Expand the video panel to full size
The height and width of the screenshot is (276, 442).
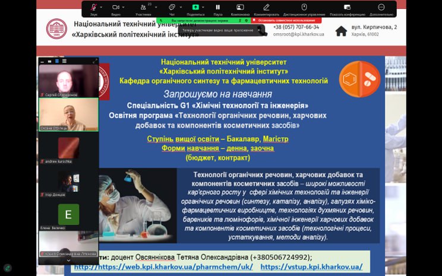pyautogui.click(x=95, y=61)
